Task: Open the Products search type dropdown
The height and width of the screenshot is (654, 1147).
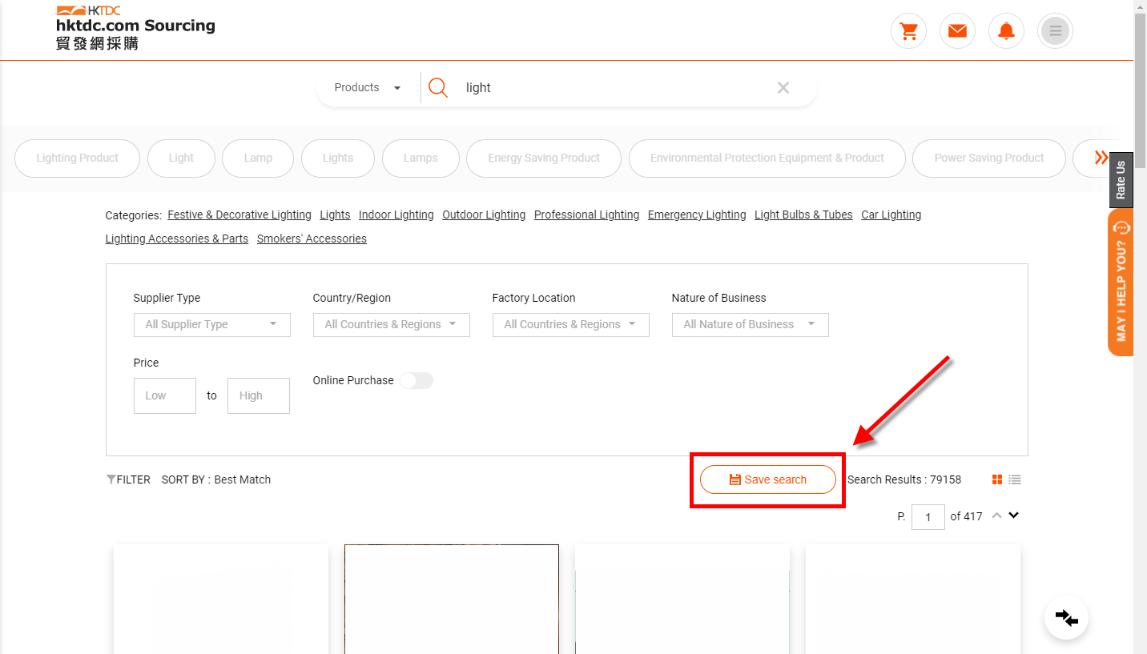Action: [368, 87]
